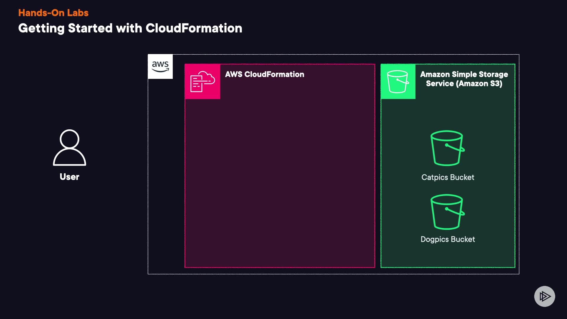Click the '(Amazon S3)' text line

(479, 84)
